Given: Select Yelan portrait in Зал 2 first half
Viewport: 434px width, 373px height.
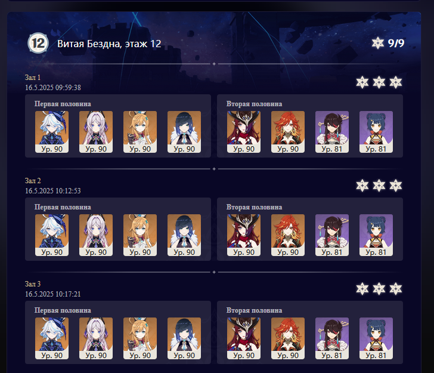Looking at the screenshot, I should pos(184,235).
